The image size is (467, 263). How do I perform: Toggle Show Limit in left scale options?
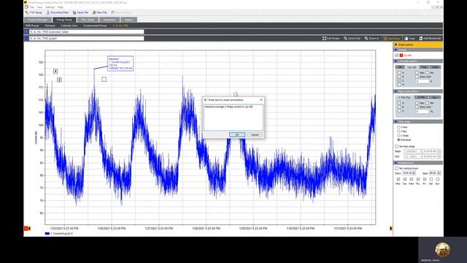417,77
